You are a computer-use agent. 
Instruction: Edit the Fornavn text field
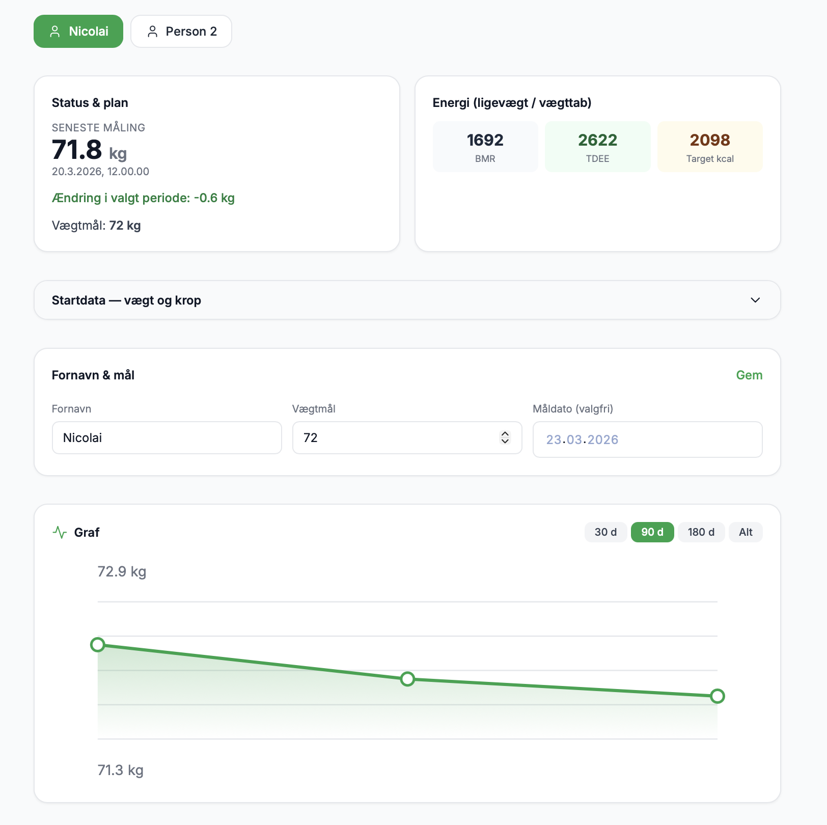167,438
